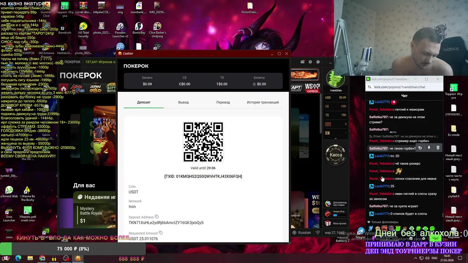
Task: Open the DictorDialo folder on the desktop
Action: [x=250, y=8]
